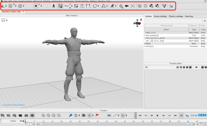The image size is (207, 126).
Task: Open the Outliner hamburger menu
Action: 205,21
